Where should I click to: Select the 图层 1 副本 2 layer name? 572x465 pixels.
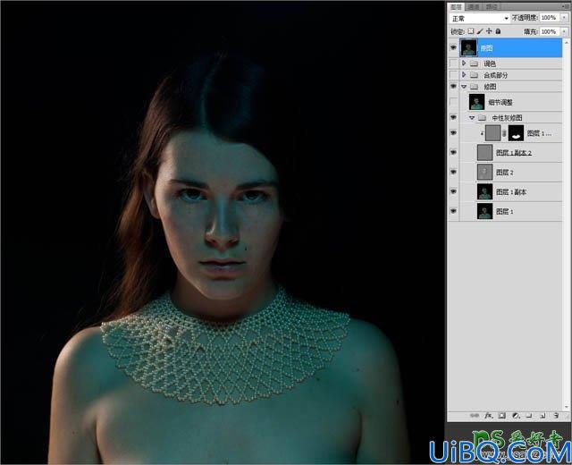point(514,153)
